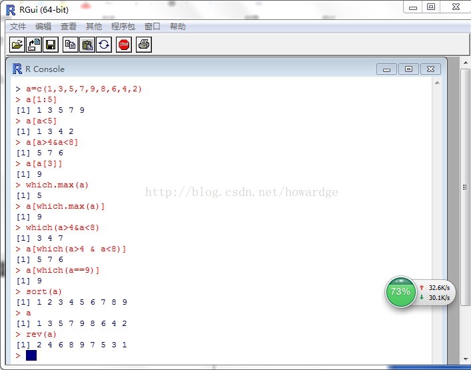Screen dimensions: 471x370
Task: Click output line 1 3 5 7 9 8 6 4 2
Action: [x=72, y=323]
